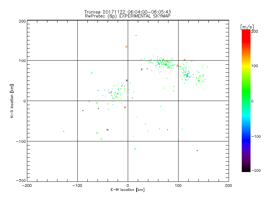Viewport: 269px width, 202px height.
Task: Click the N-S location [km] axis label
Action: click(12, 101)
